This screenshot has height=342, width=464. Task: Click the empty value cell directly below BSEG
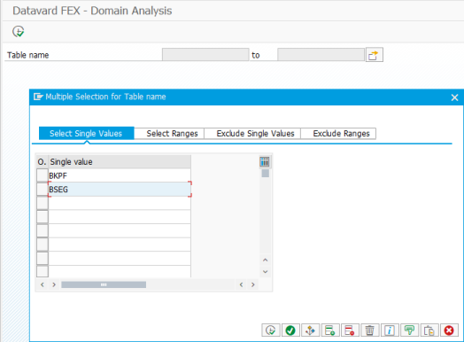tap(120, 203)
